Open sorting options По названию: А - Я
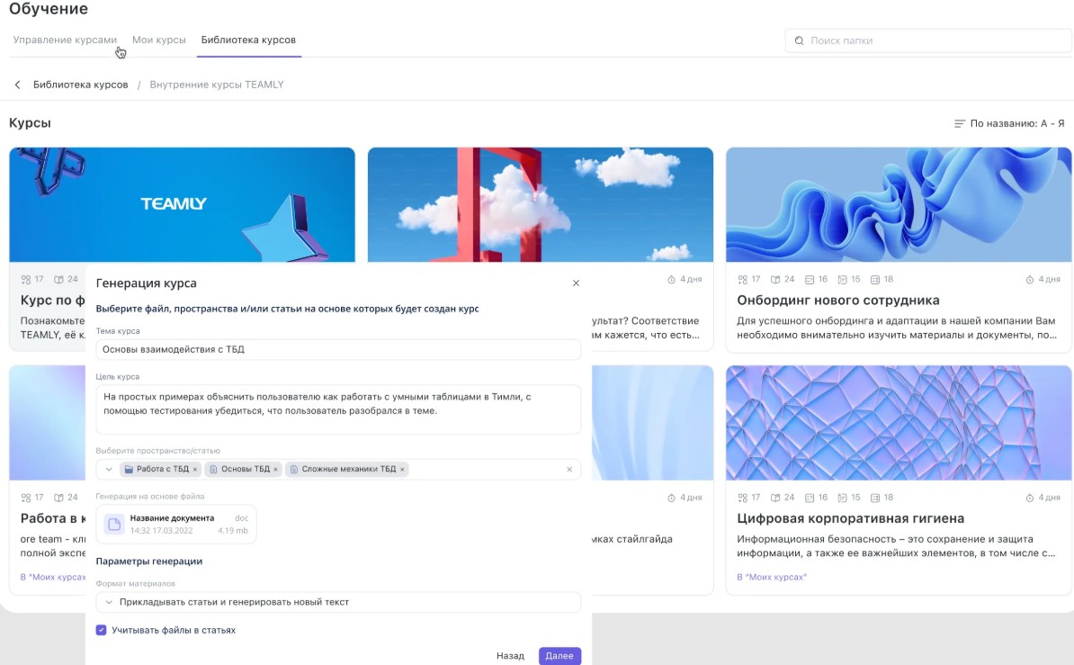 (1016, 123)
